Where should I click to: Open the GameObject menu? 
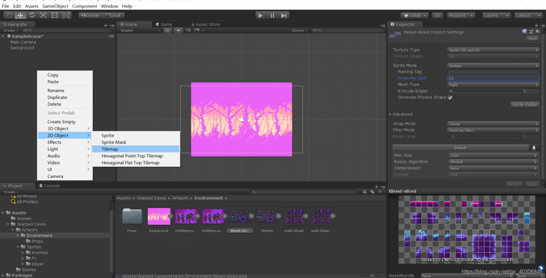click(x=55, y=6)
